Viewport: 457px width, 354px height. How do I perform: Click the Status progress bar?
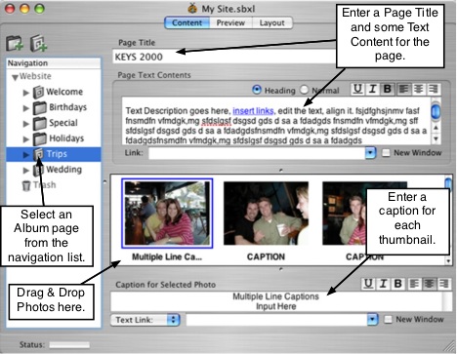(69, 345)
